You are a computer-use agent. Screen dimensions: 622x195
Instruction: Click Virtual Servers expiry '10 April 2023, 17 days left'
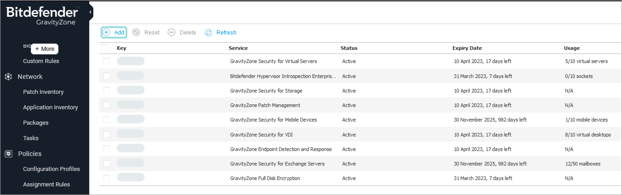[x=482, y=61]
